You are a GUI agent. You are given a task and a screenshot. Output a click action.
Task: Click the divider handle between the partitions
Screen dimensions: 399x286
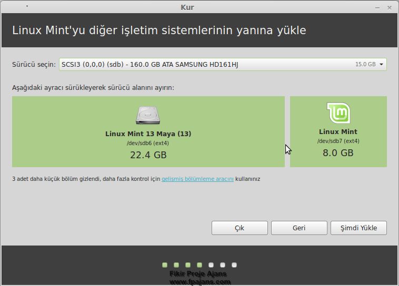click(287, 131)
